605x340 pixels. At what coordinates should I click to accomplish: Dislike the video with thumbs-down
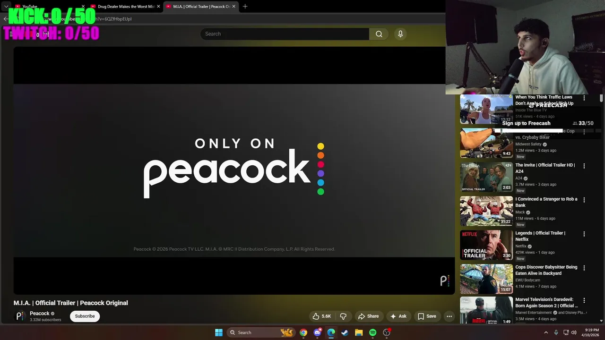pyautogui.click(x=344, y=316)
